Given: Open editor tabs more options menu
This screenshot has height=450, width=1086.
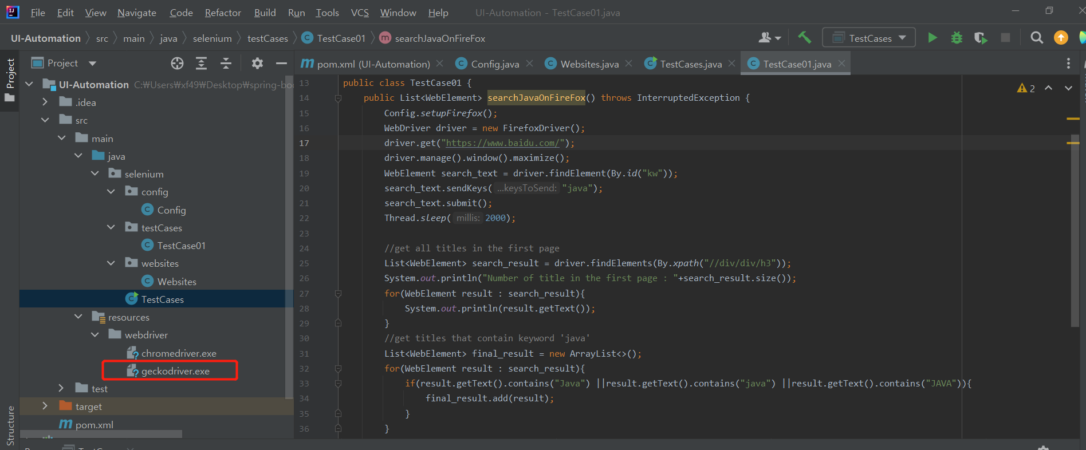Looking at the screenshot, I should point(1068,64).
